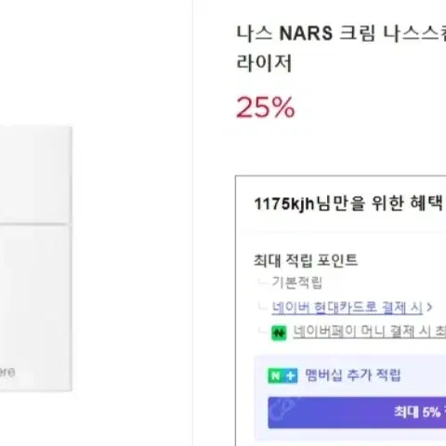Click the lower half of product box image
Screen dimensions: 446x446
[x=35, y=308]
